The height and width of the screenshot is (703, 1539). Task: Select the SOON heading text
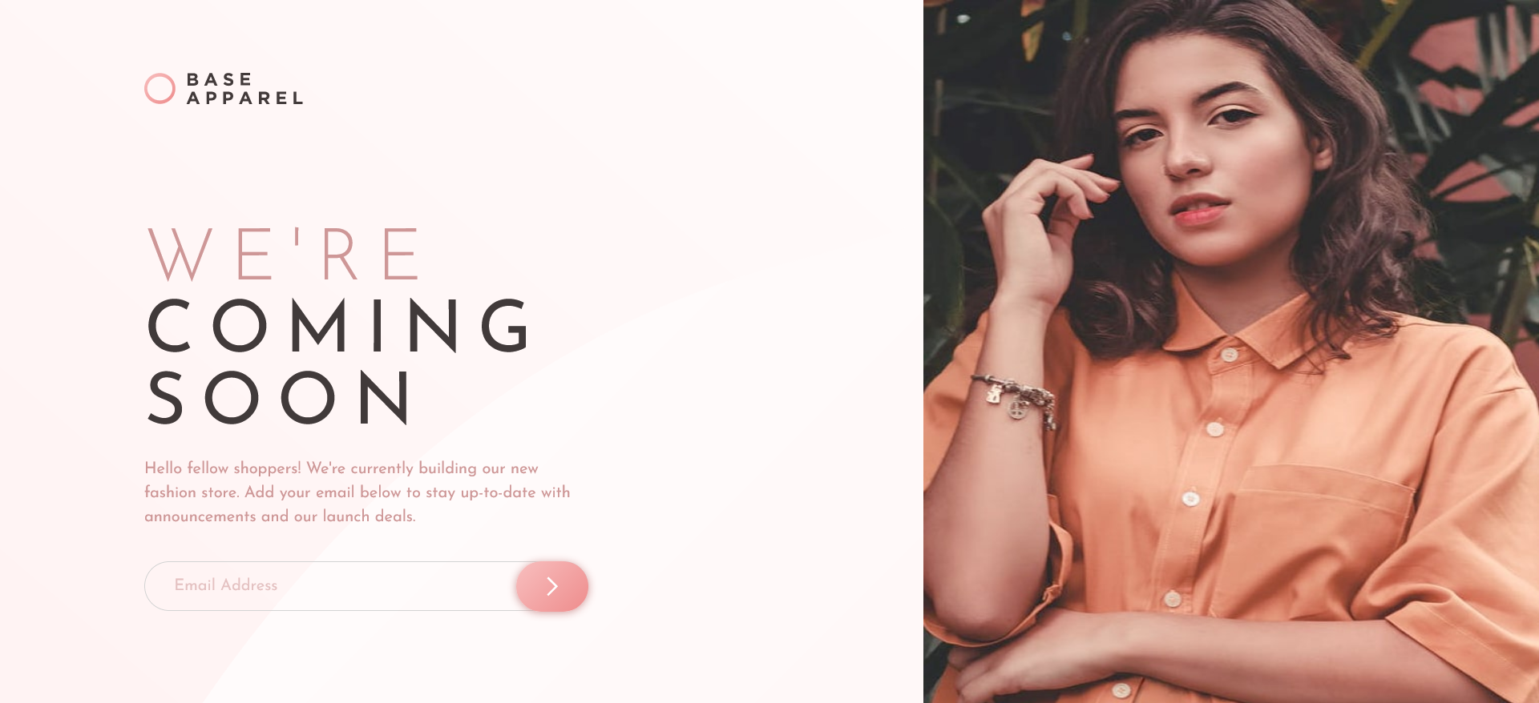[x=279, y=397]
